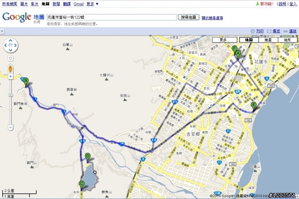
Task: Open 所有網頁 in top navigation
Action: click(10, 4)
